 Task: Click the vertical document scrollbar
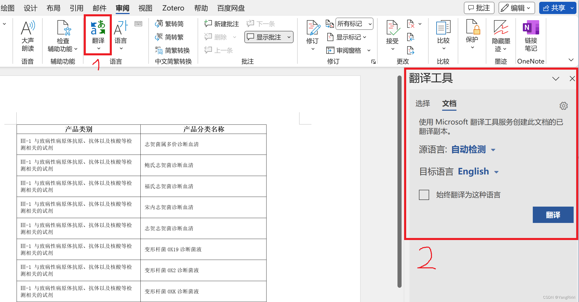point(400,181)
